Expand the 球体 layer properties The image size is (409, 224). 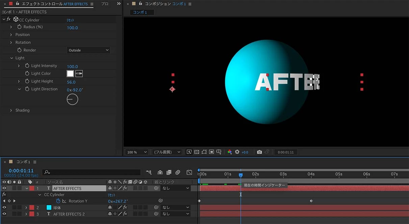point(26,207)
